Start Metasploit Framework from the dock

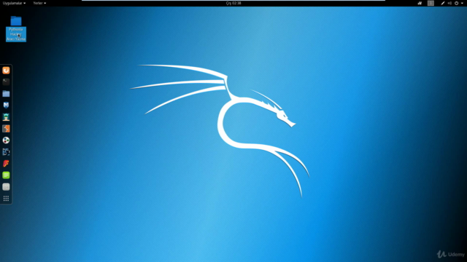click(6, 105)
